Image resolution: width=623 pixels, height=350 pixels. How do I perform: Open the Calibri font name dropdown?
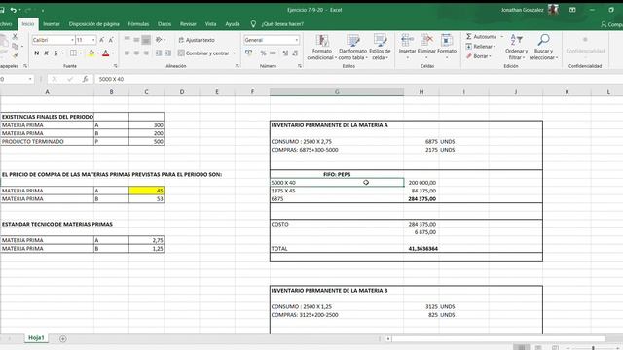[72, 40]
